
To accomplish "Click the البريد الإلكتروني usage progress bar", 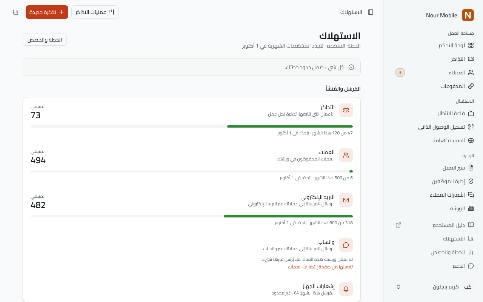I will [192, 216].
